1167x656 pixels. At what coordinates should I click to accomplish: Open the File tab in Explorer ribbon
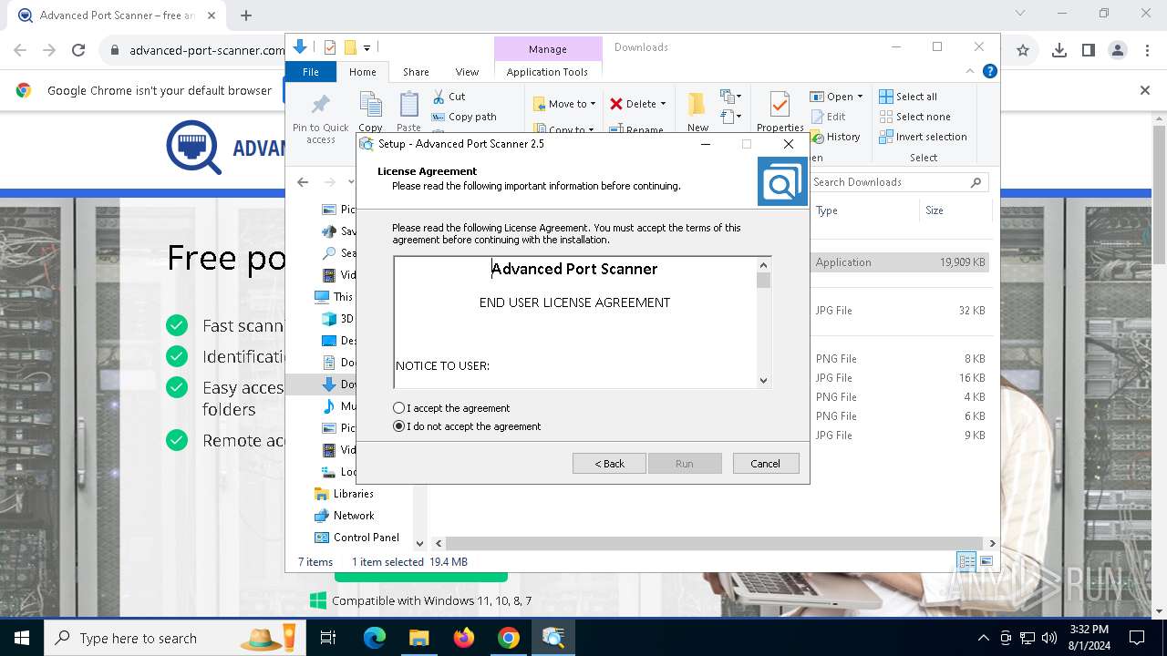[x=311, y=72]
